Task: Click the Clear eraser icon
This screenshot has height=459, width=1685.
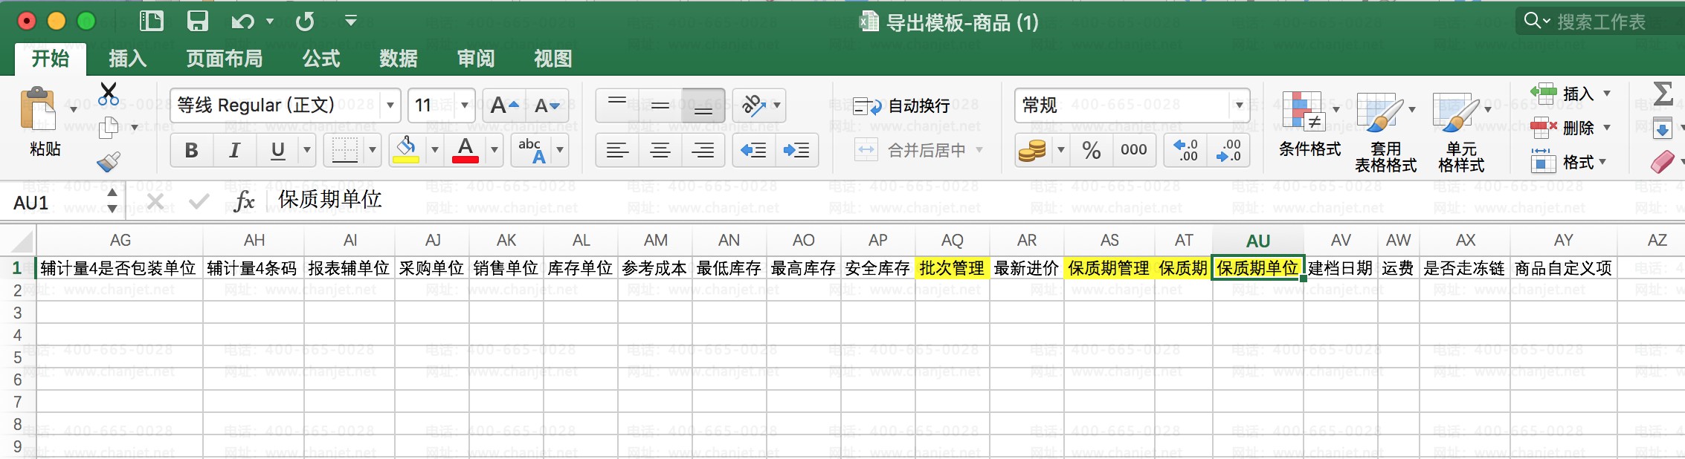Action: [x=1663, y=162]
